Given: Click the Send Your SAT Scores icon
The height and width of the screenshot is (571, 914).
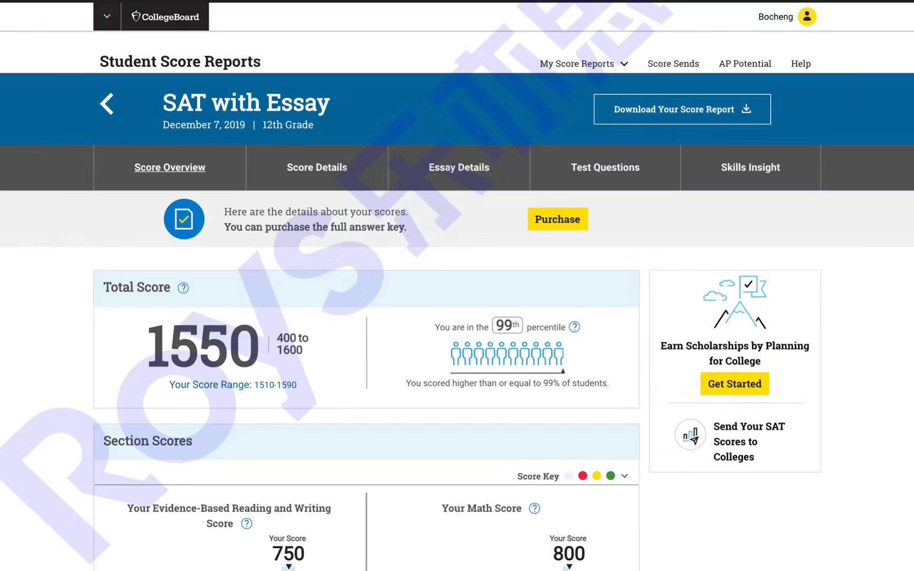Looking at the screenshot, I should tap(690, 435).
